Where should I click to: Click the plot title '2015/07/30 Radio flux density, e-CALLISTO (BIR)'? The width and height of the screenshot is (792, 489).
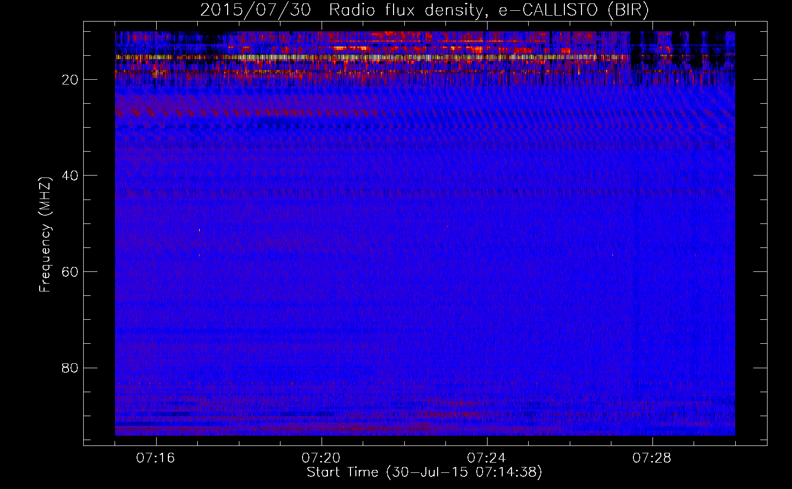424,10
